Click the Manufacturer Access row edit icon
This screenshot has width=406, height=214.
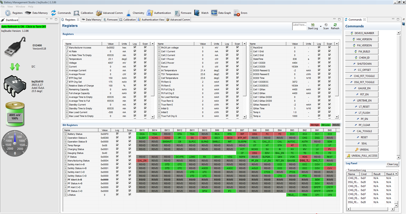67,47
